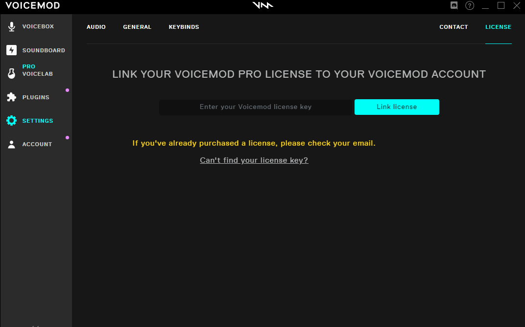Select the License tab
Viewport: 525px width, 327px height.
pyautogui.click(x=498, y=27)
